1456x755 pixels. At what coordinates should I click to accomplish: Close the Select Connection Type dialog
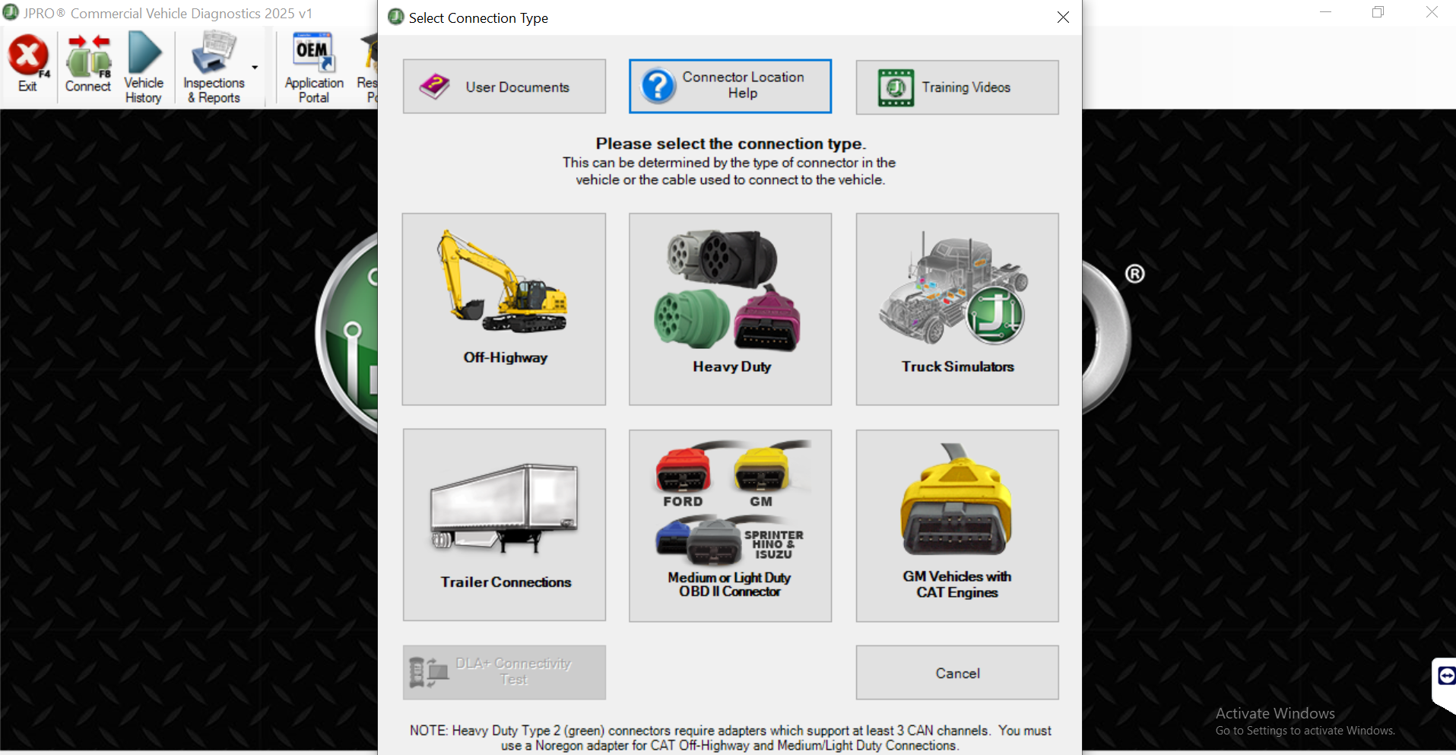point(1063,17)
